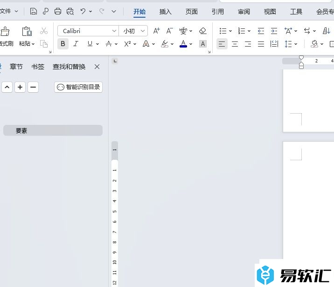The width and height of the screenshot is (334, 287).
Task: Close the navigation pane with X
Action: (97, 67)
